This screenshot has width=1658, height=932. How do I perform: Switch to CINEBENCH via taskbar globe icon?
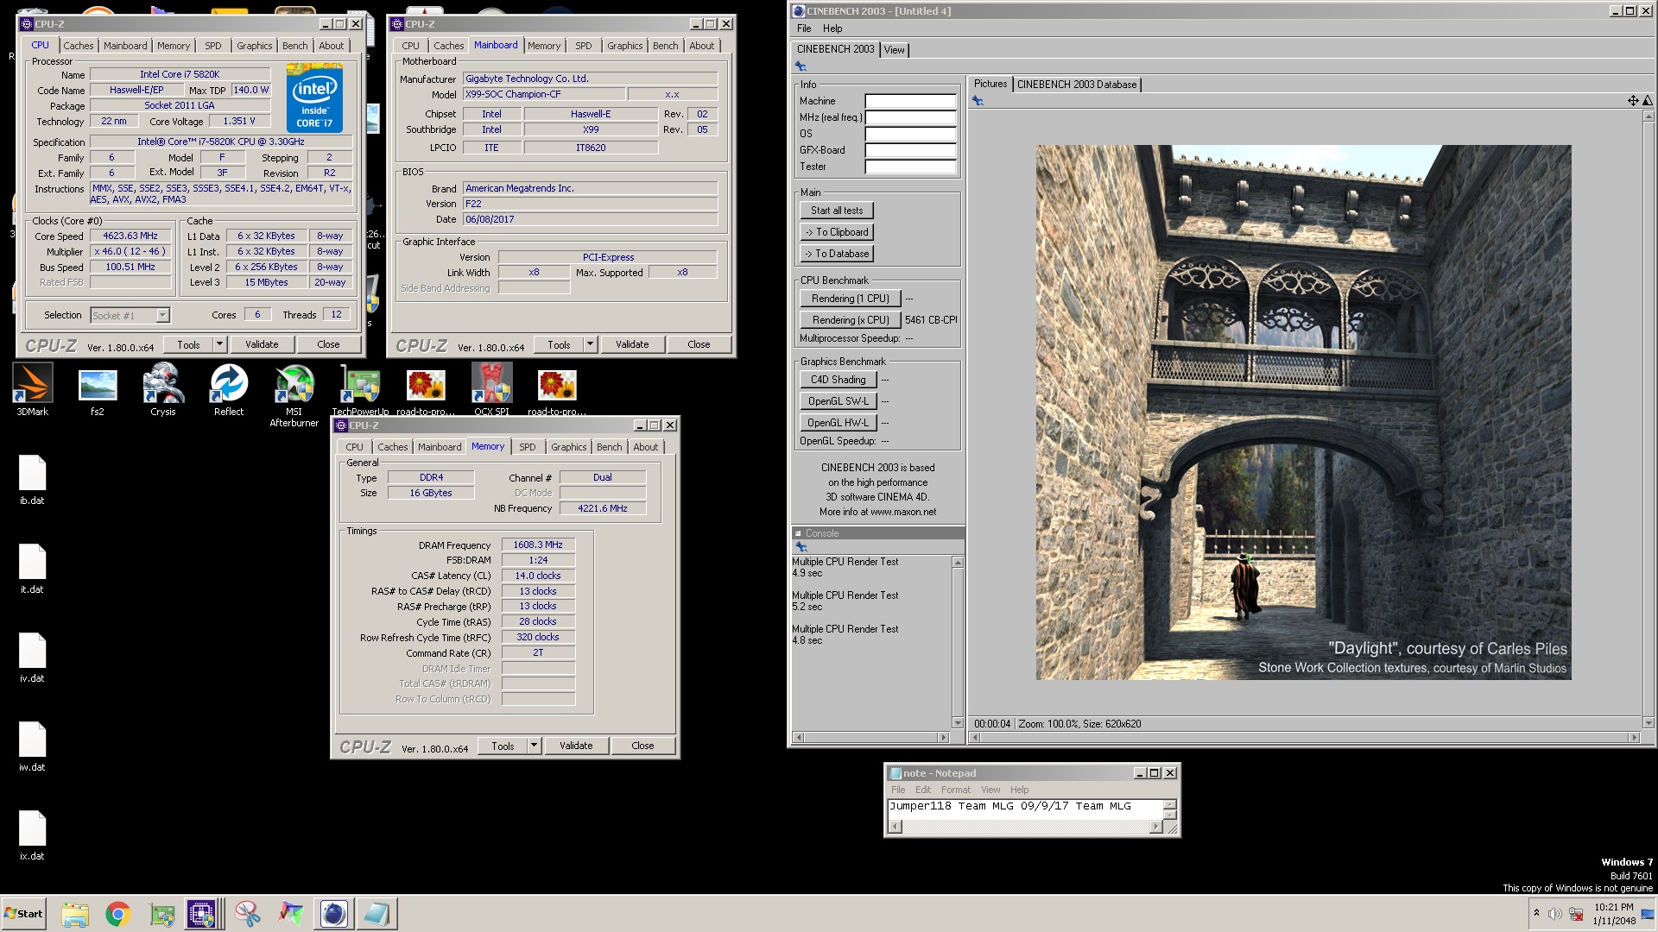(x=333, y=914)
